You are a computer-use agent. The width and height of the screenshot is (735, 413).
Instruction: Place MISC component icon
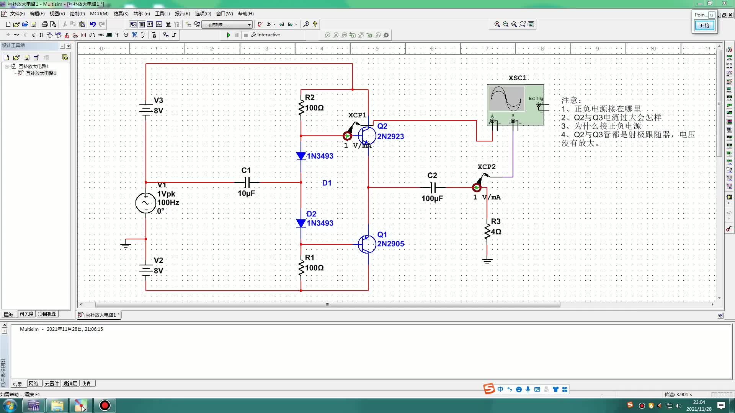101,35
